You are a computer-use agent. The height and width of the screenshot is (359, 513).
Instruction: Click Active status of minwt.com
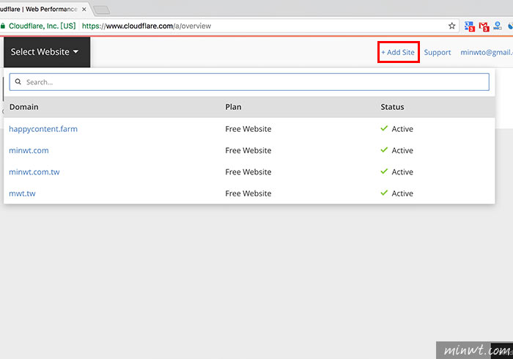click(x=402, y=151)
